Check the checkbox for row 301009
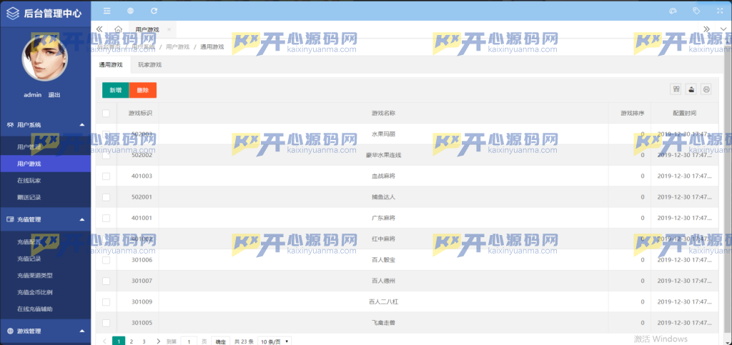 [106, 302]
